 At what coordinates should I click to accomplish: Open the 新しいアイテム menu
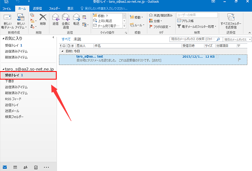(21, 22)
